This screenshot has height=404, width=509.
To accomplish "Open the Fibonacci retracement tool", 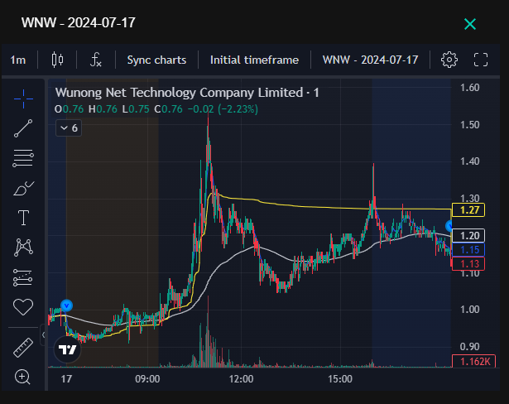I will 23,158.
